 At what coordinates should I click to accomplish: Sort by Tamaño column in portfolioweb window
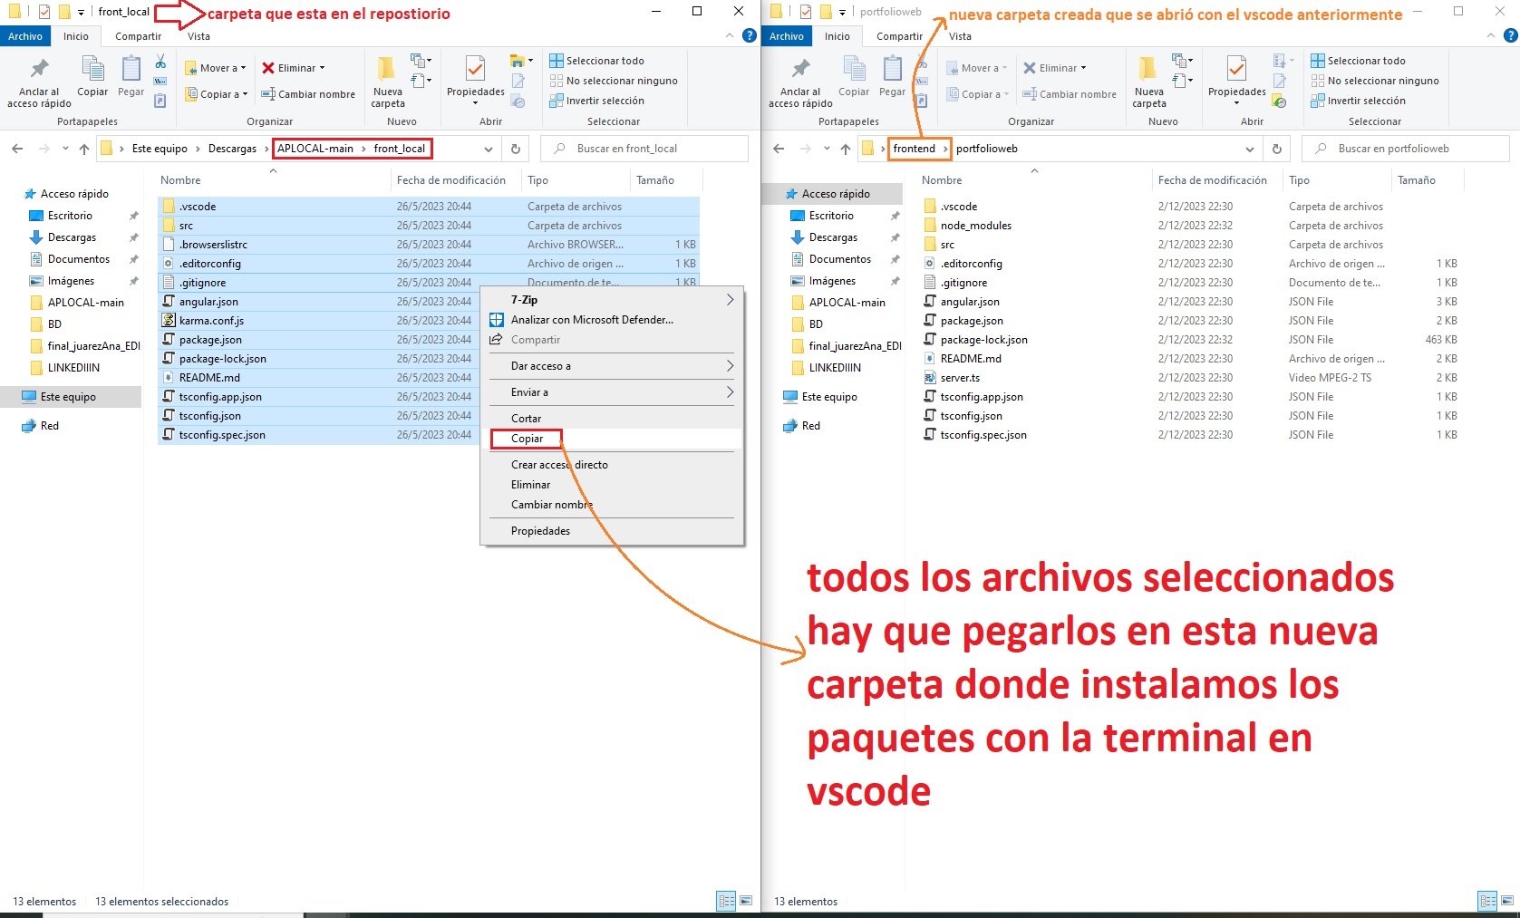click(1416, 180)
